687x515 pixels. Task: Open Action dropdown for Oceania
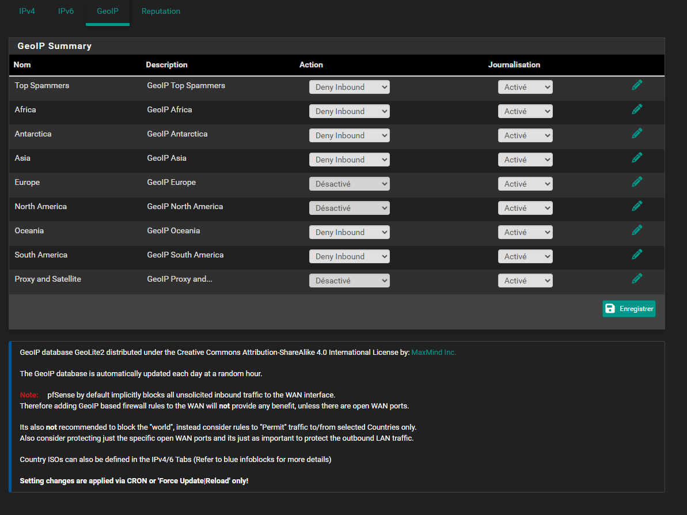(x=349, y=232)
